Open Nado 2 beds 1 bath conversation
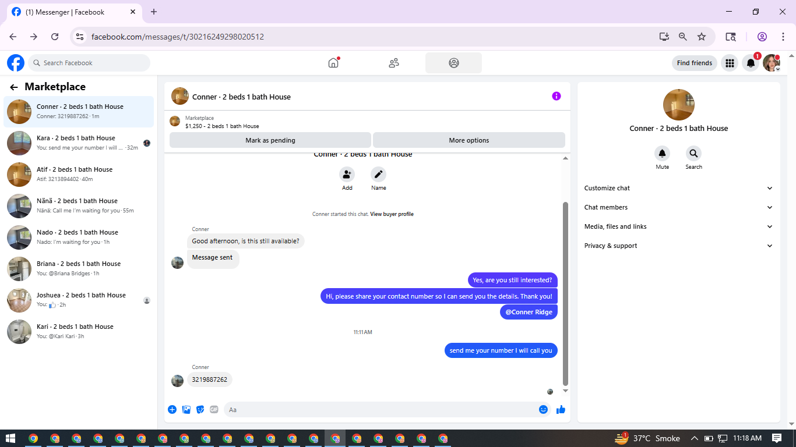 point(79,237)
